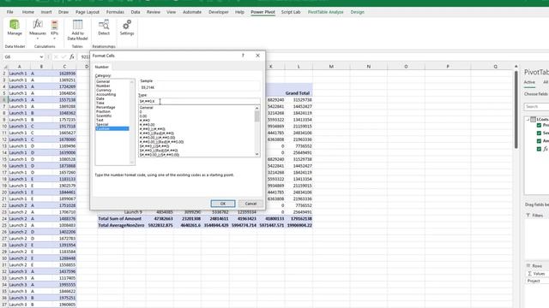549x308 pixels.
Task: Select the #,##0 format code in Type list
Action: (x=145, y=121)
